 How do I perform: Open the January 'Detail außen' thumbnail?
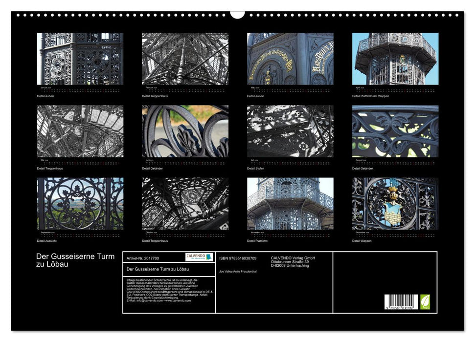click(80, 59)
